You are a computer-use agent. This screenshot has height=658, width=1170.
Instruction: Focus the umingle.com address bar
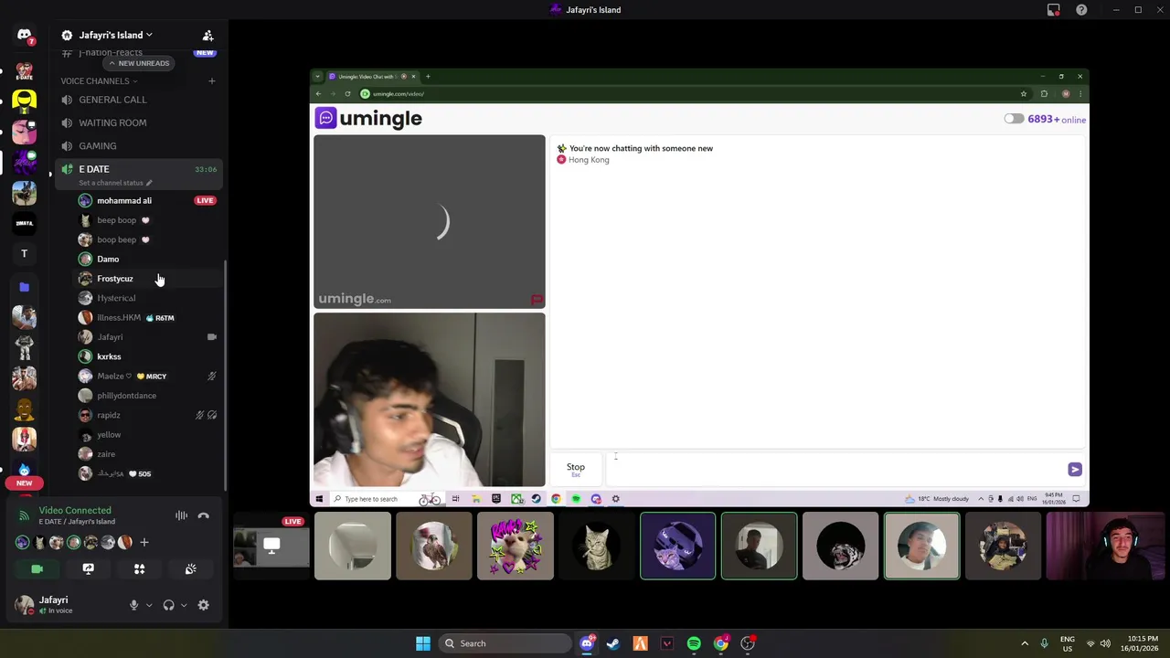[x=686, y=94]
